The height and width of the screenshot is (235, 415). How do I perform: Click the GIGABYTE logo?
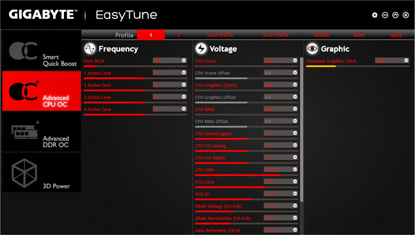(43, 14)
